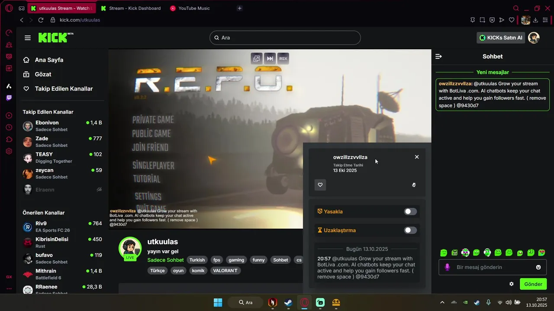This screenshot has width=554, height=311.
Task: Open the Zade channel
Action: coord(62,142)
